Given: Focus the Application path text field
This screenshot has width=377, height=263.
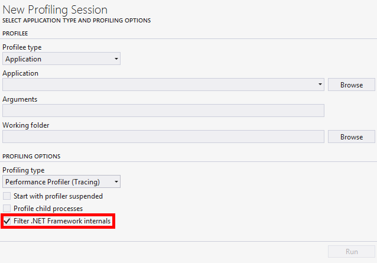Looking at the screenshot, I should coord(160,85).
